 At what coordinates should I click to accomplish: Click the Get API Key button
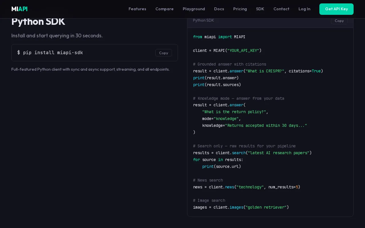click(x=336, y=9)
